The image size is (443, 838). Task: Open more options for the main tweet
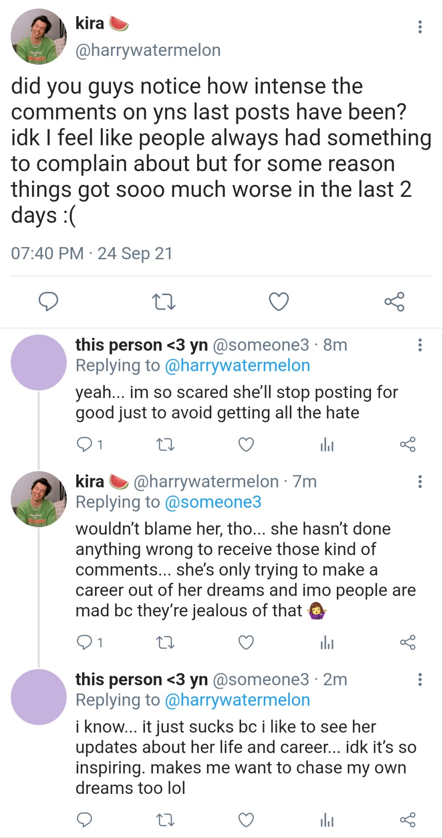pos(420,27)
